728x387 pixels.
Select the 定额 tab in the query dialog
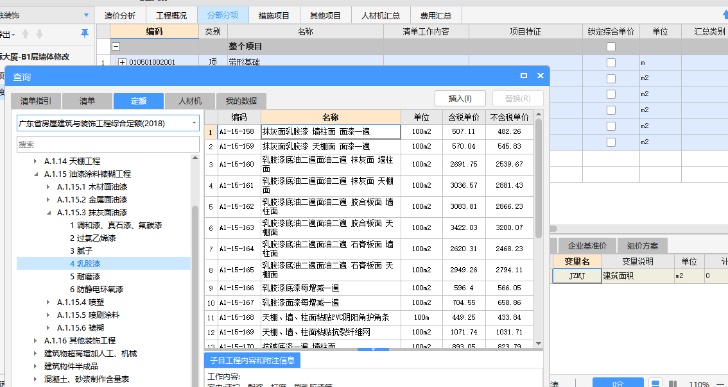139,101
